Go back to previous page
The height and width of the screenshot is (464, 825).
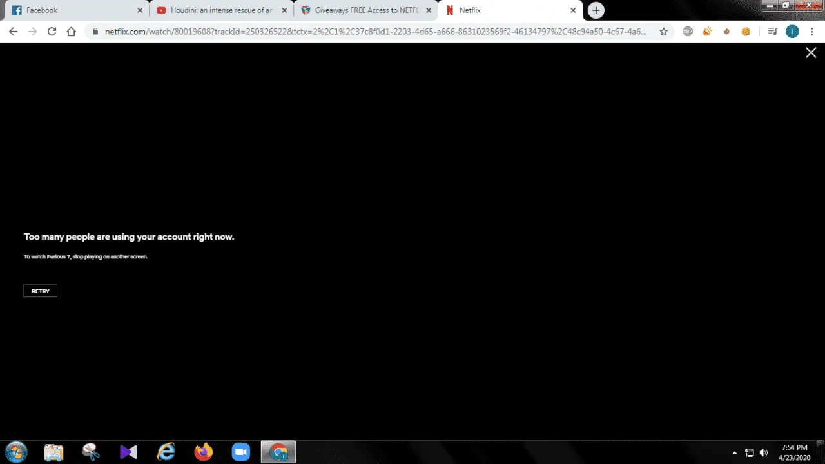(x=14, y=31)
